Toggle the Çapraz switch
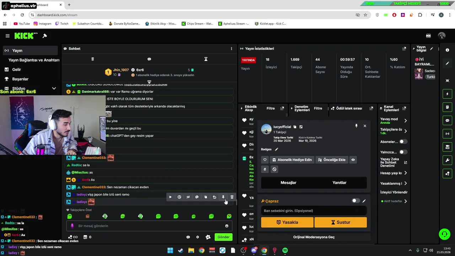This screenshot has width=455, height=256. (355, 201)
